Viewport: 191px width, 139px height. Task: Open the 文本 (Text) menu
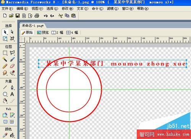(x=83, y=9)
